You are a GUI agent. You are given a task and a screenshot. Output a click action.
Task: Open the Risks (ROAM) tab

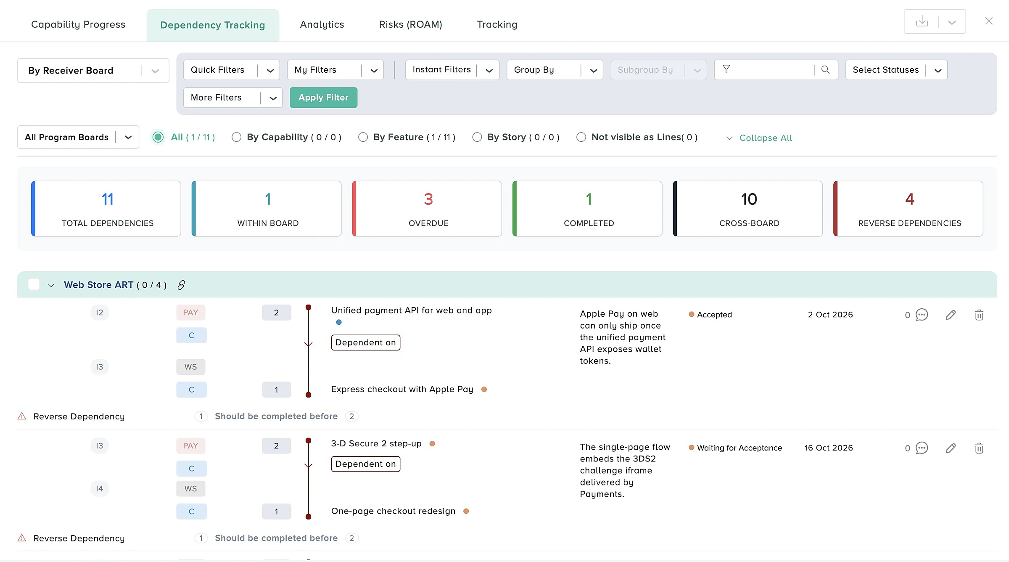pos(410,24)
